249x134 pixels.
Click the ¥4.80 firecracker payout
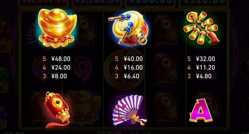[x=204, y=76]
